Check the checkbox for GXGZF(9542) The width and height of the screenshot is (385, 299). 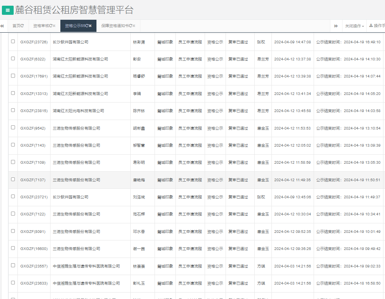click(x=13, y=128)
